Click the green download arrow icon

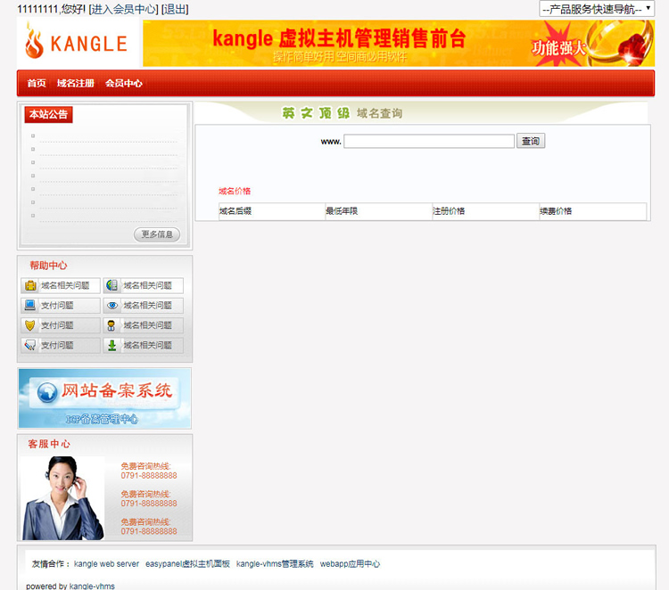coord(112,346)
